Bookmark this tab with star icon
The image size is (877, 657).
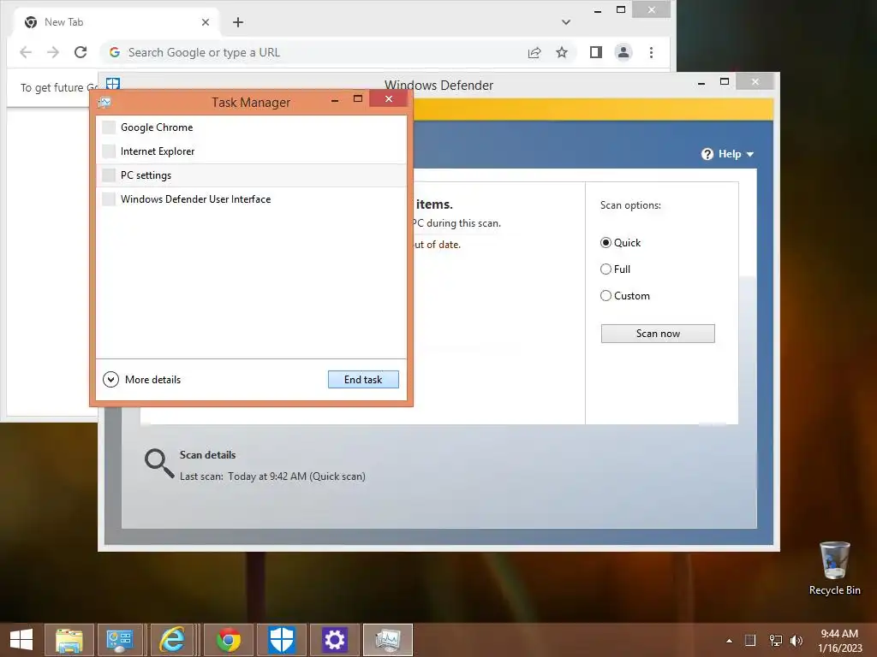pyautogui.click(x=562, y=52)
